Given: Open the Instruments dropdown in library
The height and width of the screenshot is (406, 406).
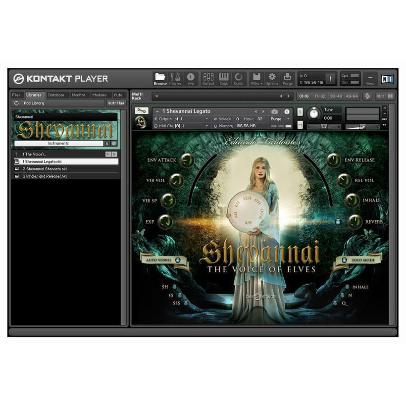Looking at the screenshot, I should 58,143.
